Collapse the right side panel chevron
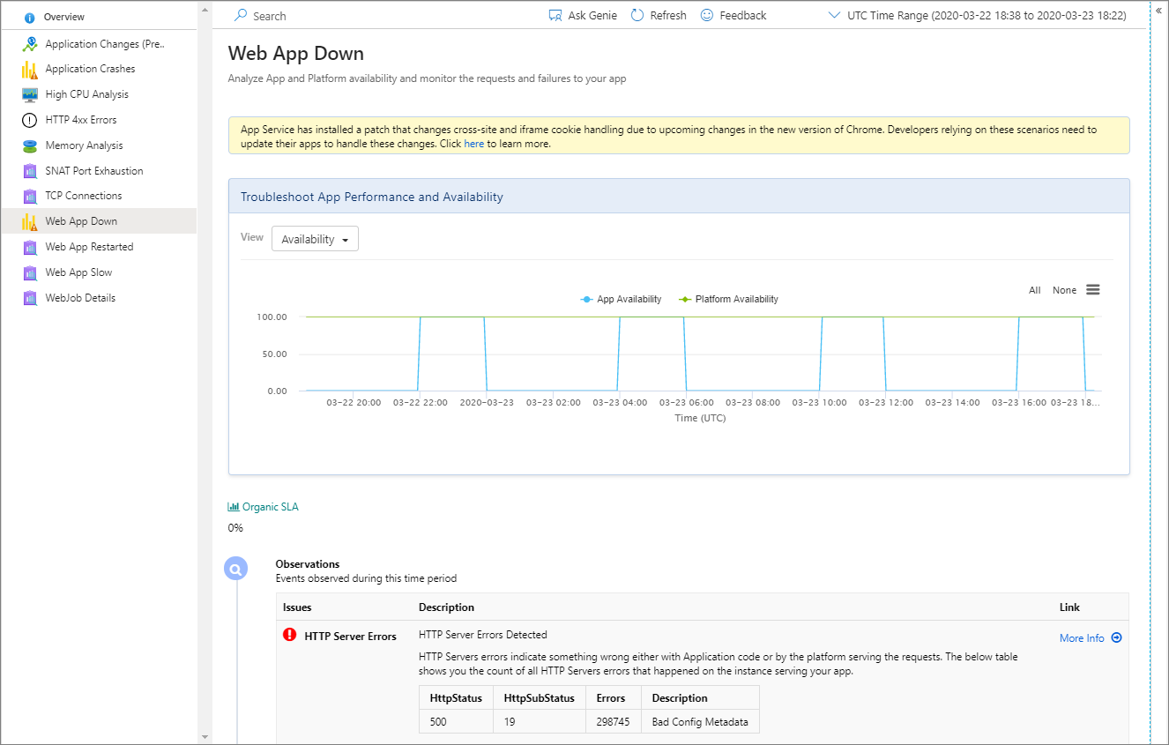Screen dimensions: 1169x745 1159,12
